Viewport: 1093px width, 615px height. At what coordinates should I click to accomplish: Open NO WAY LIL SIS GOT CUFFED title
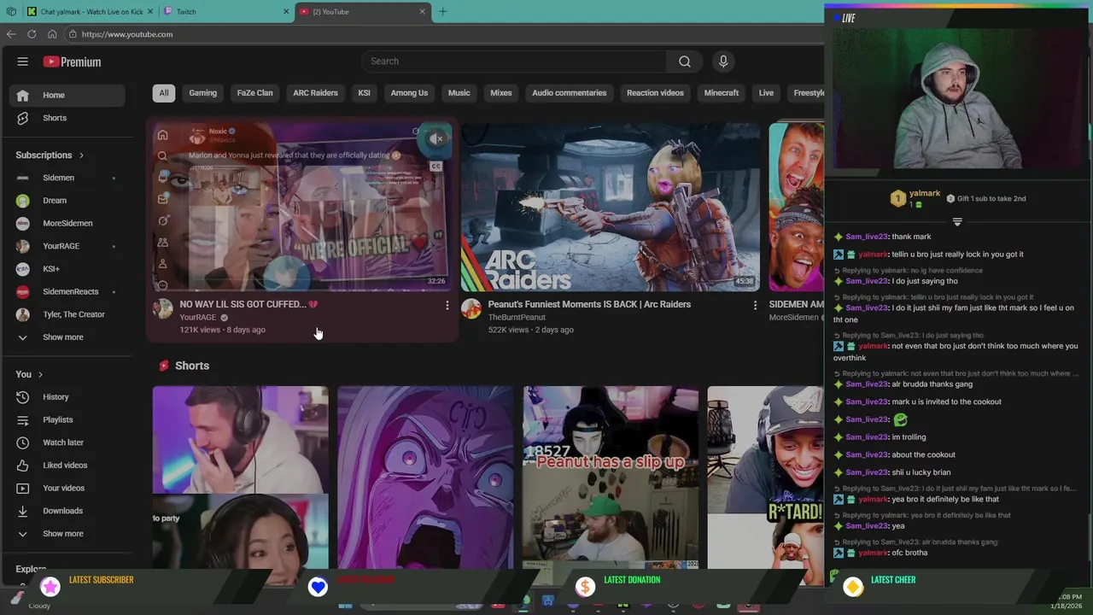tap(248, 304)
